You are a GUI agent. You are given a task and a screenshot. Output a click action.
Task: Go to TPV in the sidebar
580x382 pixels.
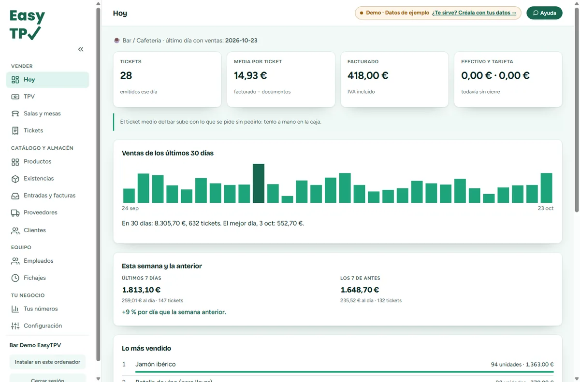47,97
